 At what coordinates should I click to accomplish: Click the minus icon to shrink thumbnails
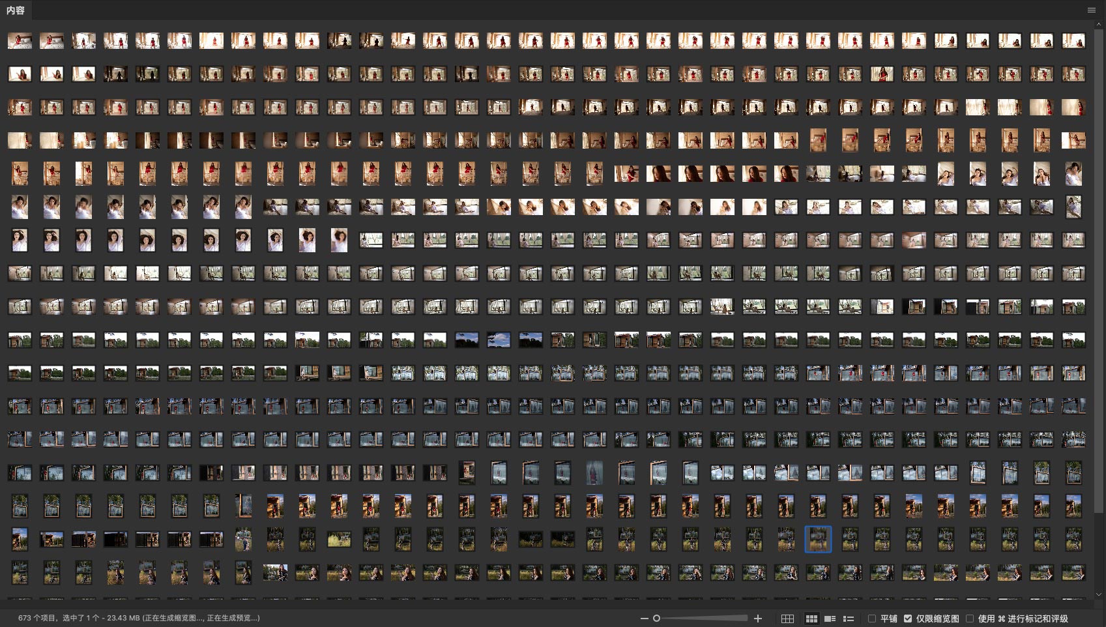pyautogui.click(x=644, y=619)
